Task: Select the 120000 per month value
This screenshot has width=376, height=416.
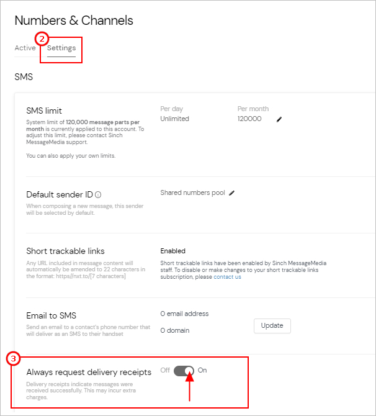Action: tap(249, 119)
